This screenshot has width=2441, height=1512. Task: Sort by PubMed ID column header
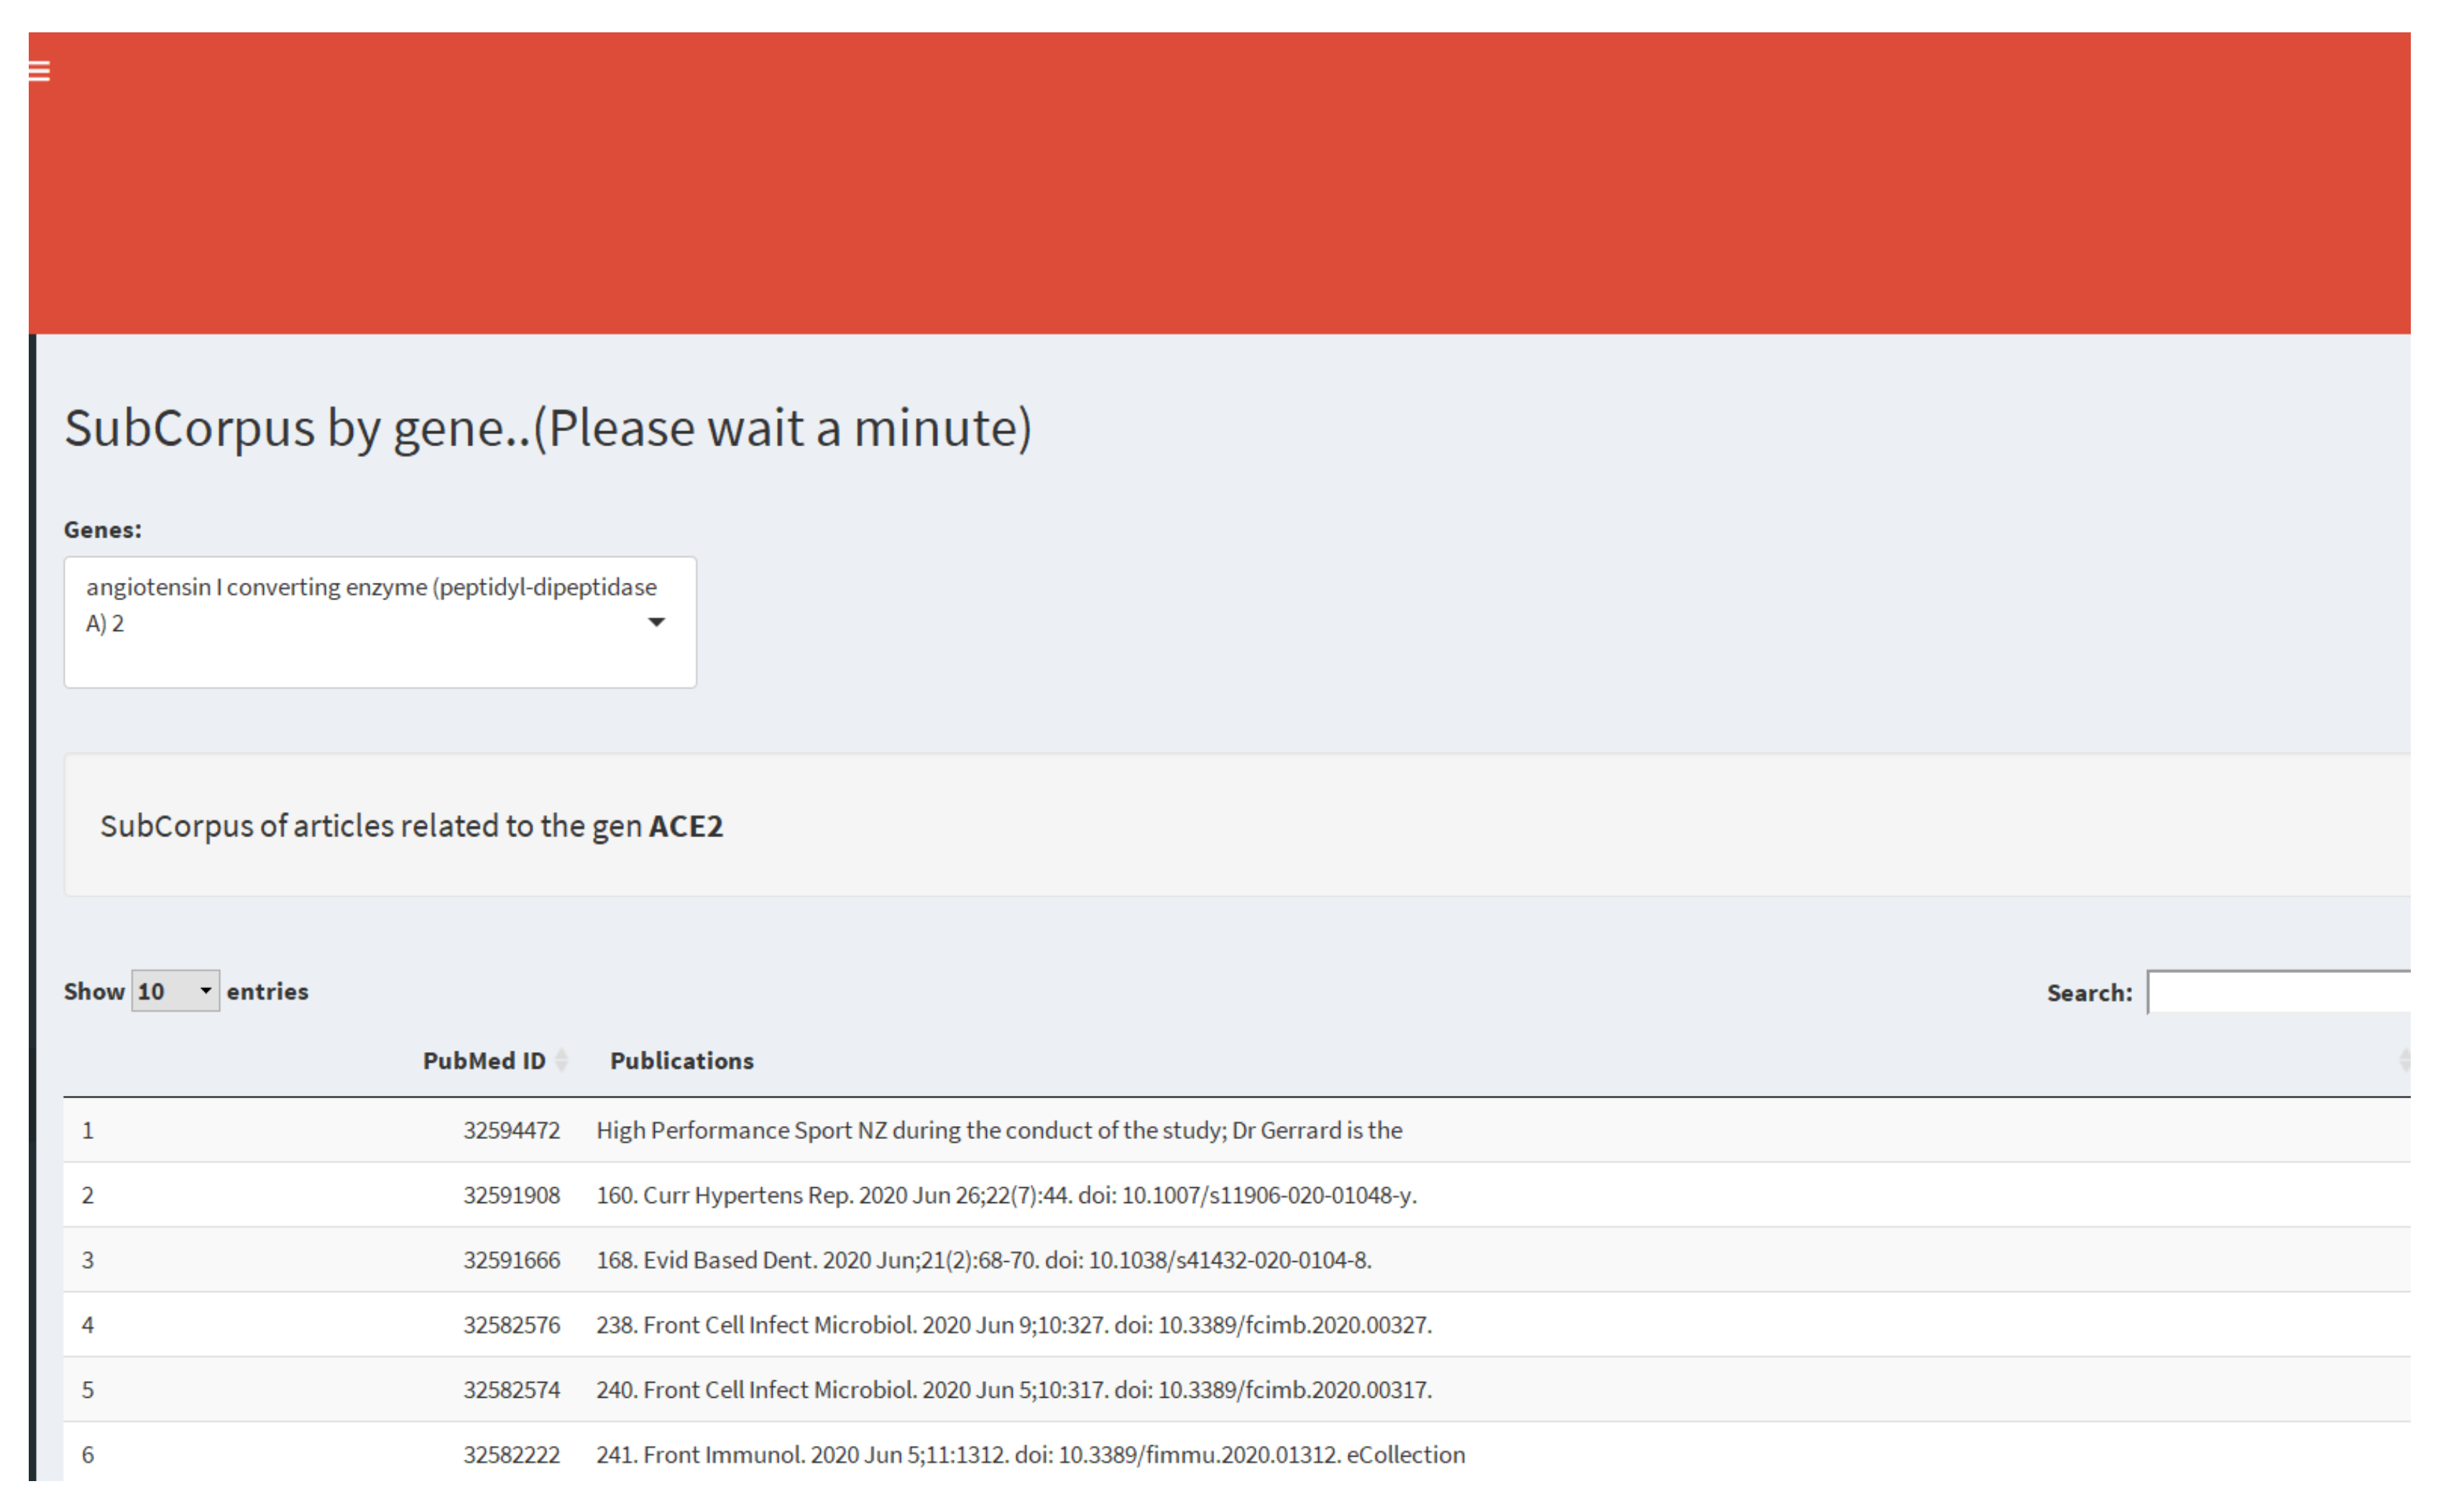pos(484,1060)
